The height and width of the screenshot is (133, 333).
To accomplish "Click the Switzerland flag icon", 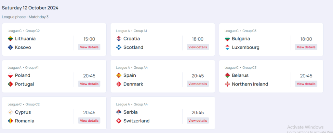I will click(x=119, y=121).
